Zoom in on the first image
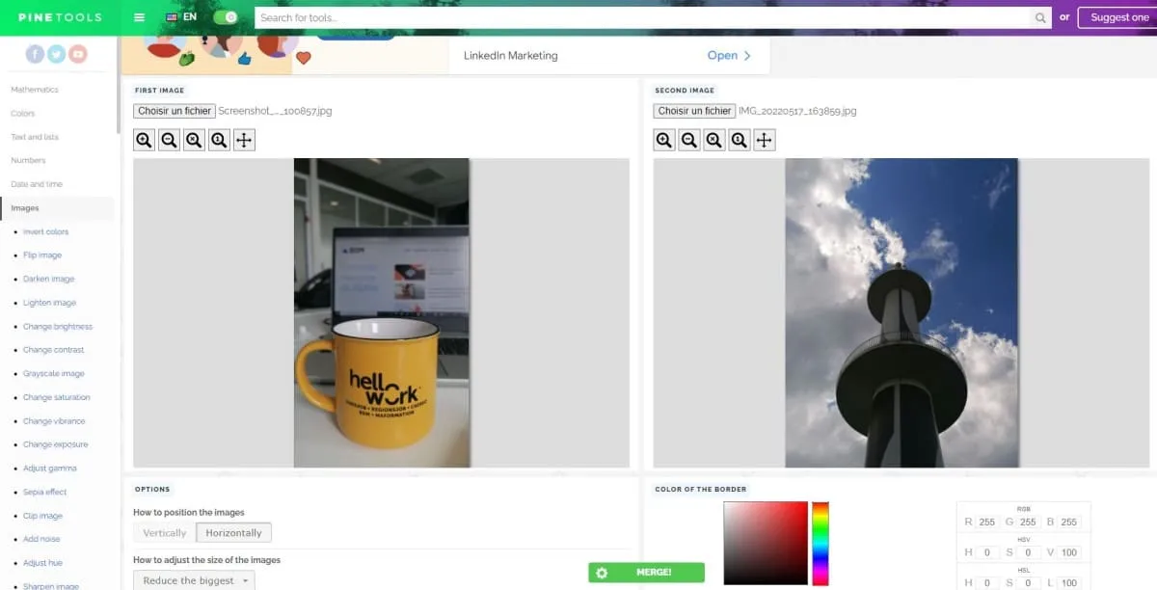Image resolution: width=1157 pixels, height=590 pixels. coord(144,140)
